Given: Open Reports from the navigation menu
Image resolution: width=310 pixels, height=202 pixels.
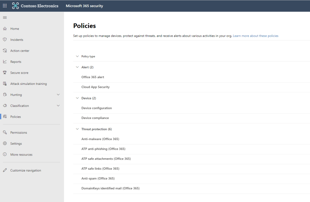Looking at the screenshot, I should (16, 62).
